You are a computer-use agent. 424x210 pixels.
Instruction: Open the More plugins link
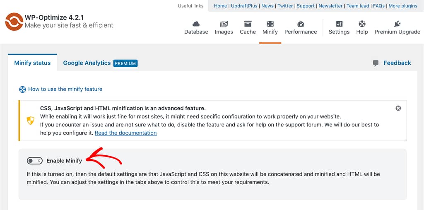403,6
